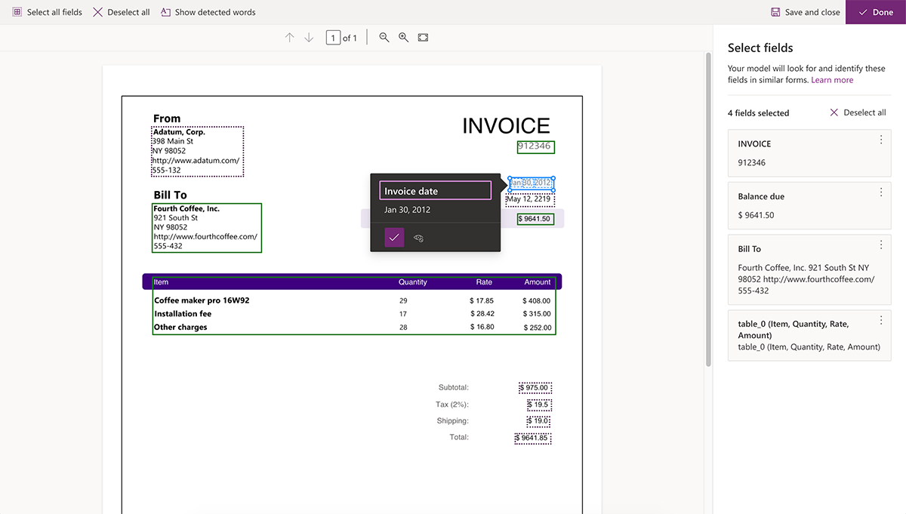Screen dimensions: 906x514
Task: Click the $ 408.00 amount cell
Action: point(537,300)
